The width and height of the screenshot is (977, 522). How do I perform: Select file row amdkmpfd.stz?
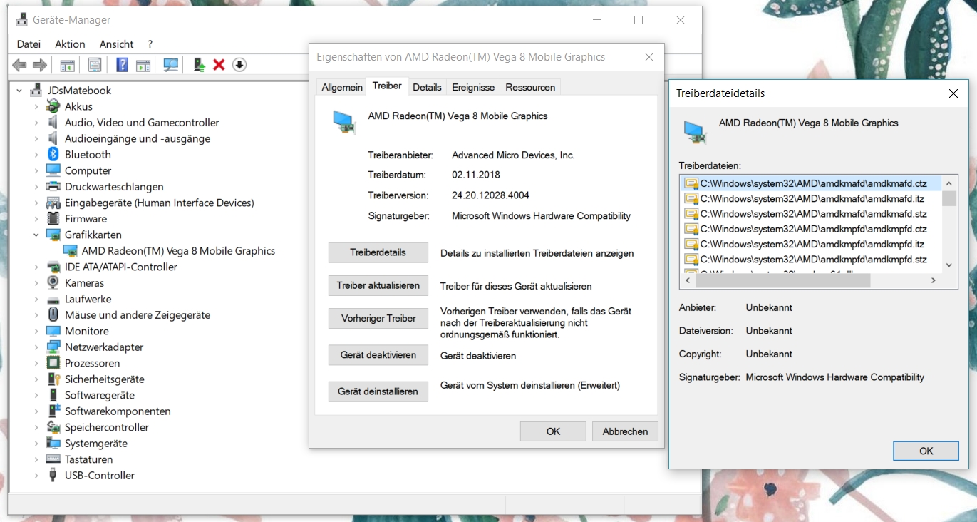point(811,259)
